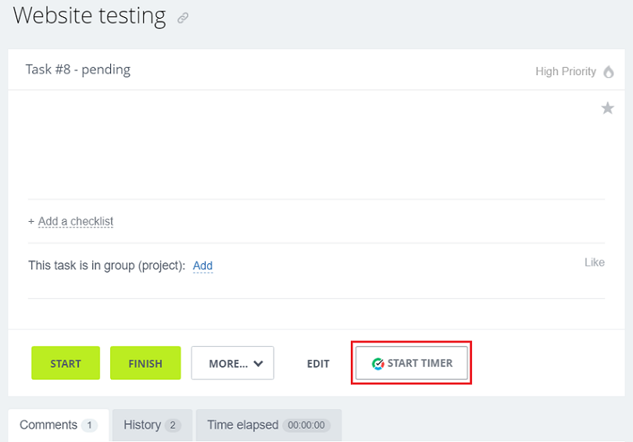
Task: Switch to the Comments tab
Action: click(59, 425)
